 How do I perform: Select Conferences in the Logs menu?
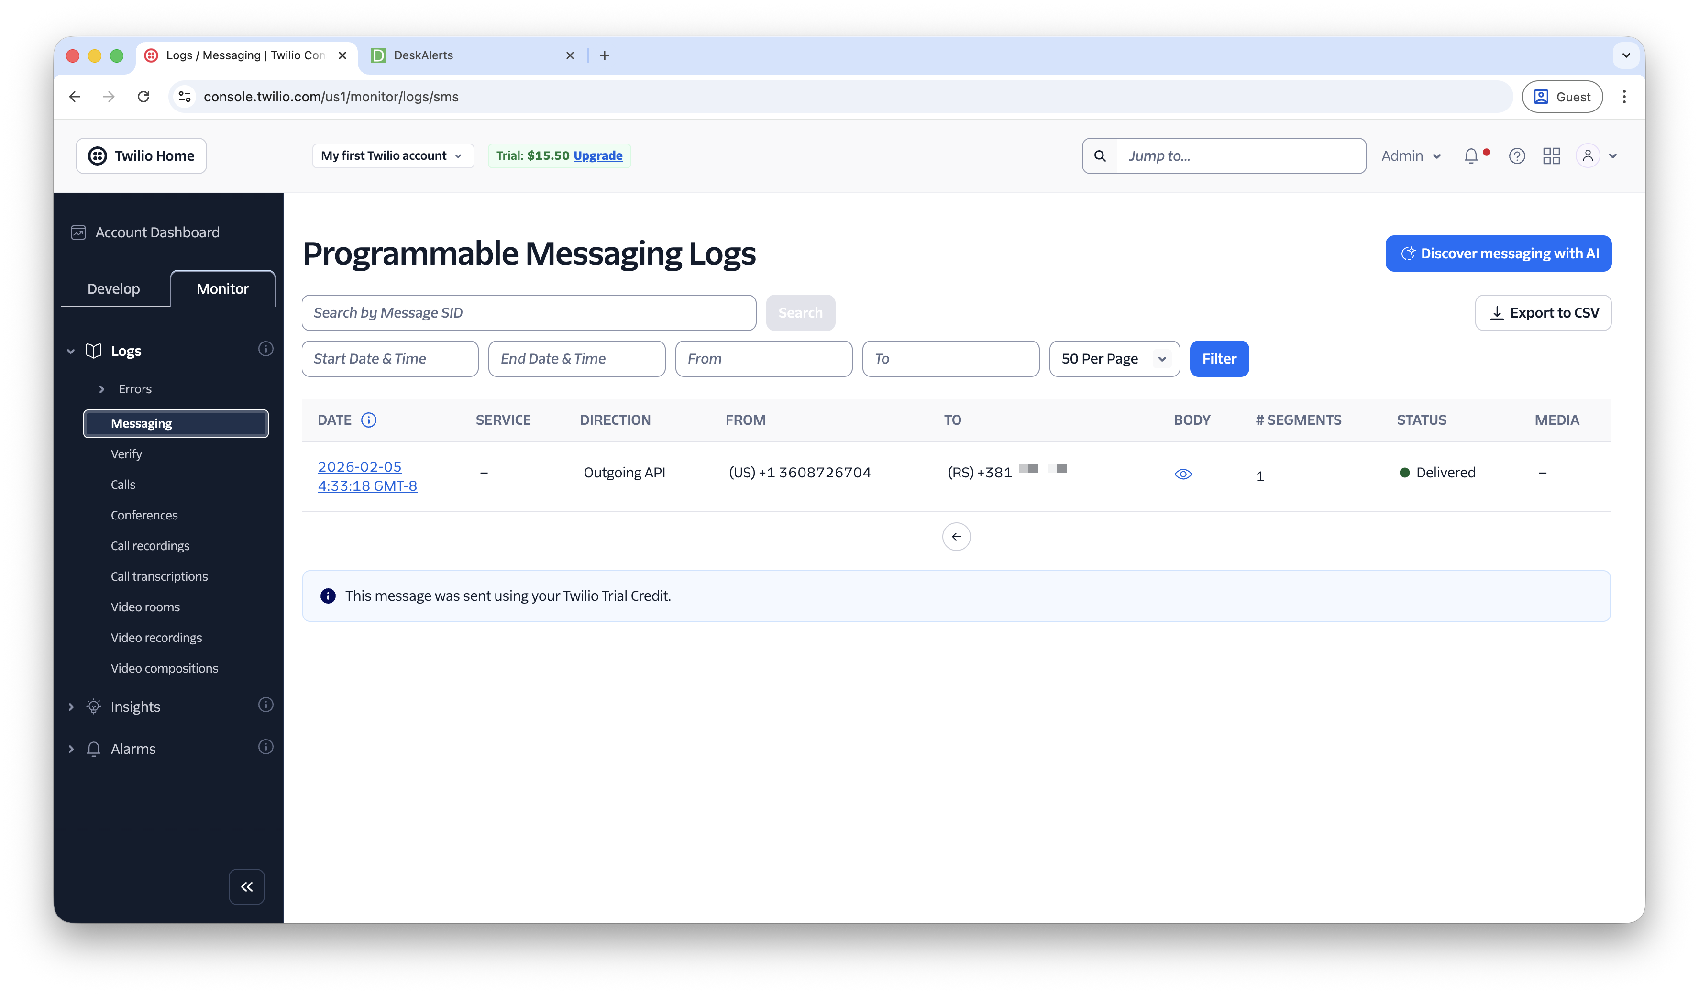[x=143, y=515]
